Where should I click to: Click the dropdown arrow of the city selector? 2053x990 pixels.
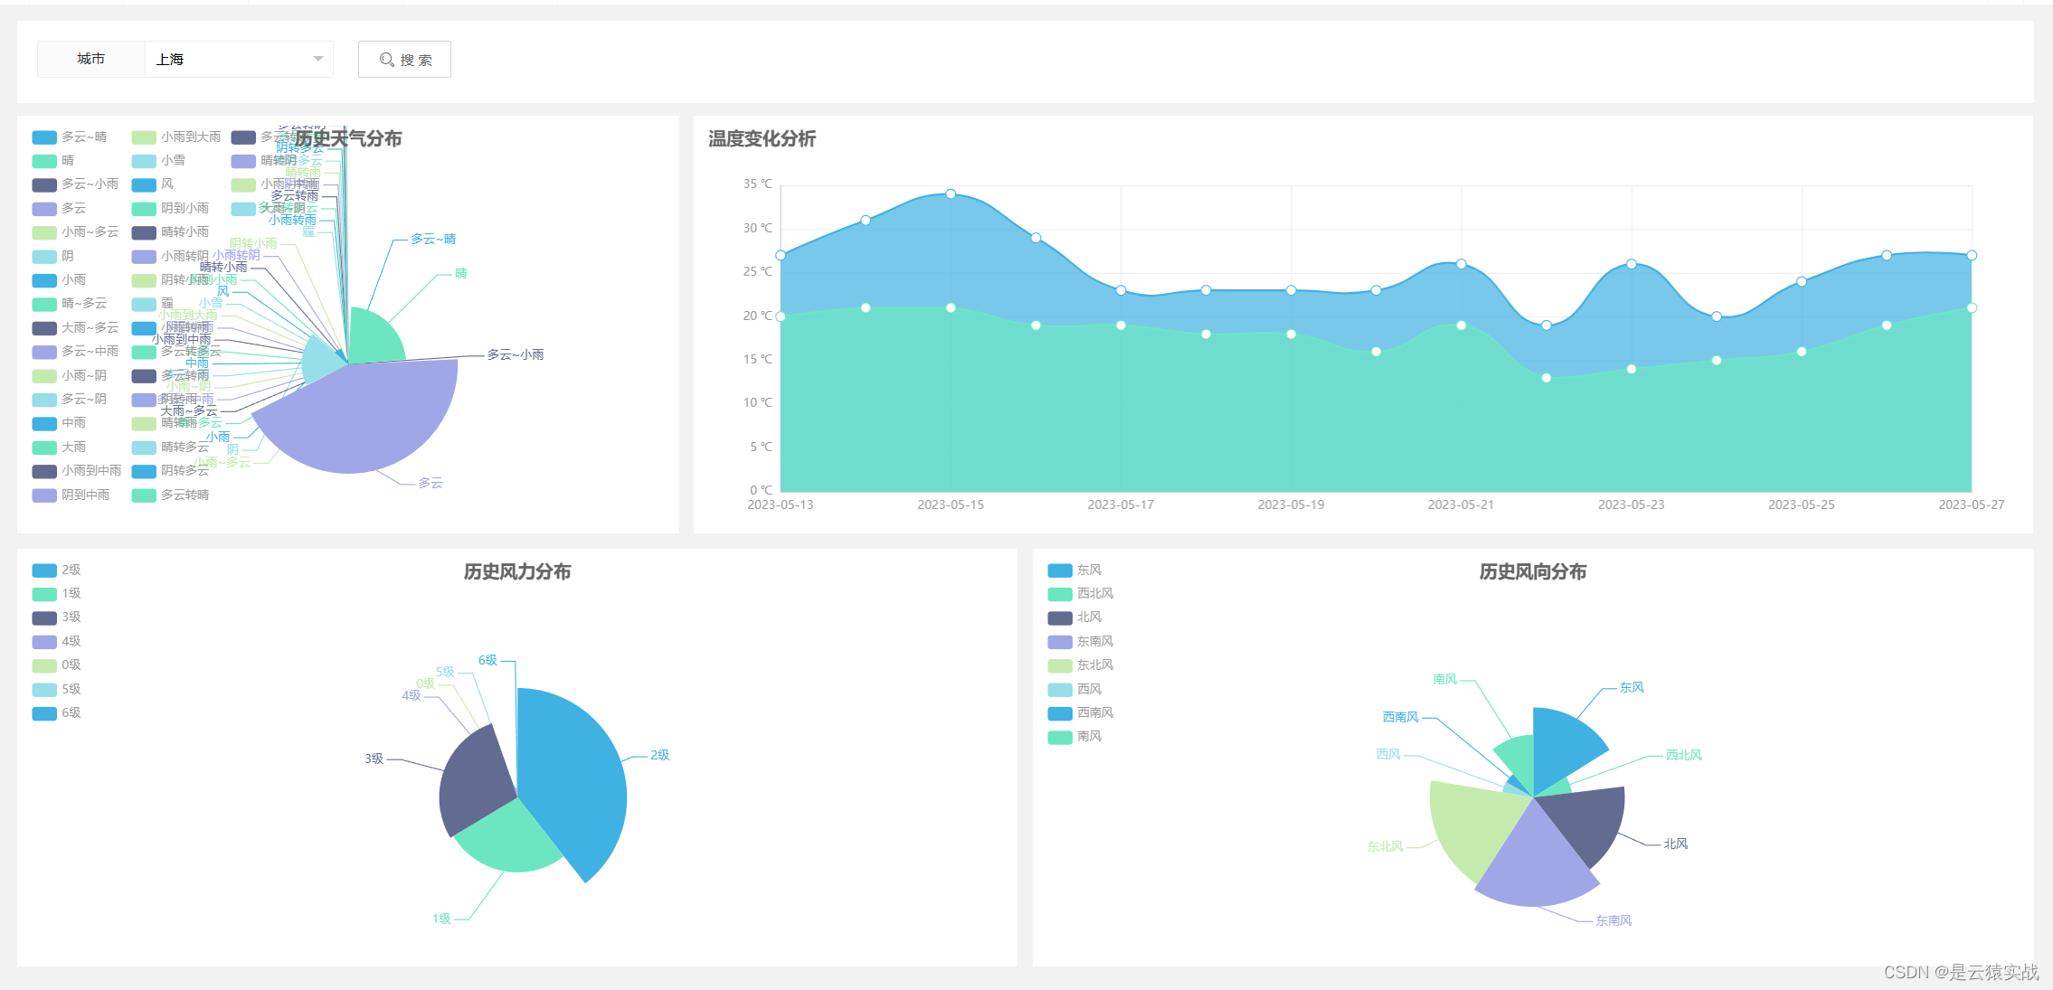[x=318, y=59]
